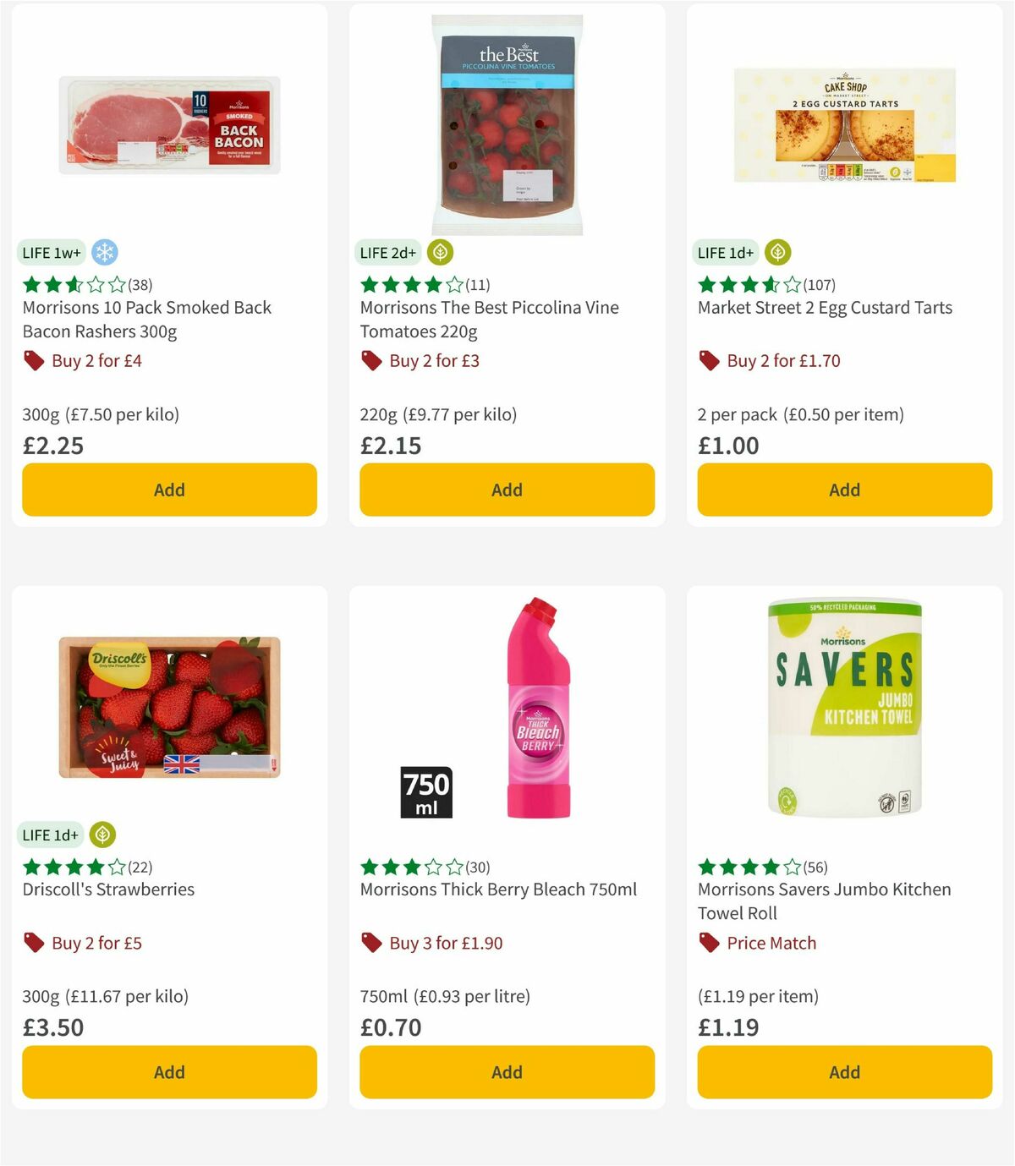
Task: Click the red price-tag icon on Buy 2 for £4
Action: point(34,360)
